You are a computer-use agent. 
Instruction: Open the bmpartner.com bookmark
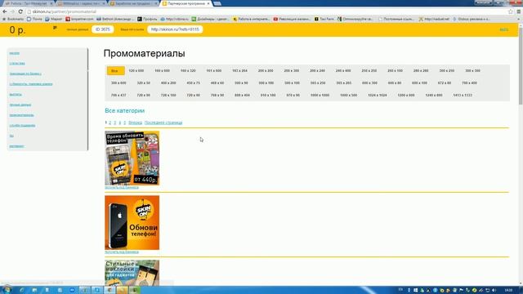79,20
